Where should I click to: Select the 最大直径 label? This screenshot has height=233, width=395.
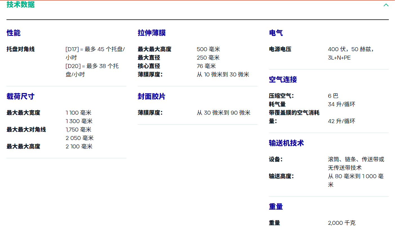pos(149,58)
